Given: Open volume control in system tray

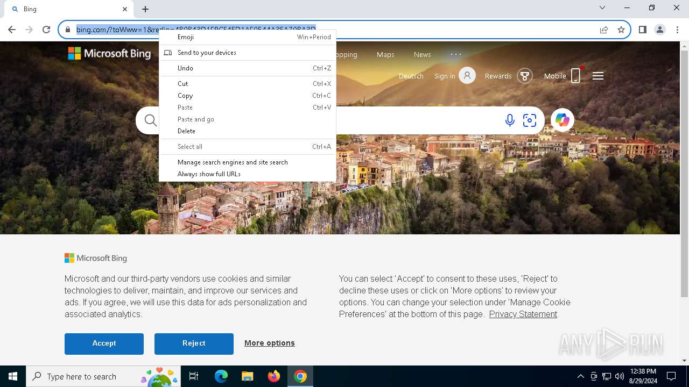Looking at the screenshot, I should pos(620,376).
